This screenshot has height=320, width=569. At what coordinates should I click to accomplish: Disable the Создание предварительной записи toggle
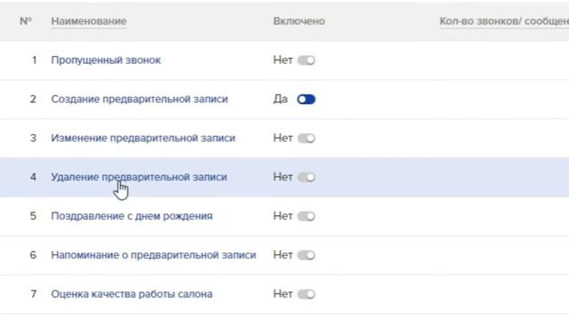point(306,99)
